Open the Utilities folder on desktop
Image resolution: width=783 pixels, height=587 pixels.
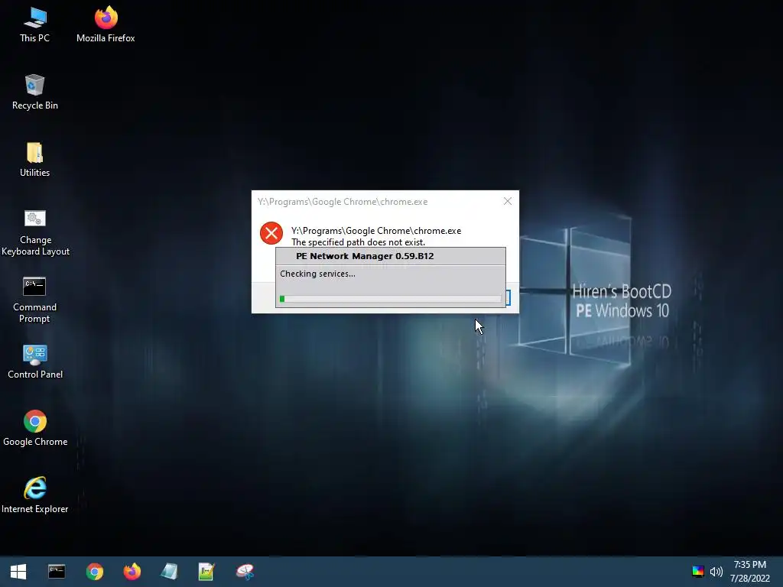click(x=34, y=160)
